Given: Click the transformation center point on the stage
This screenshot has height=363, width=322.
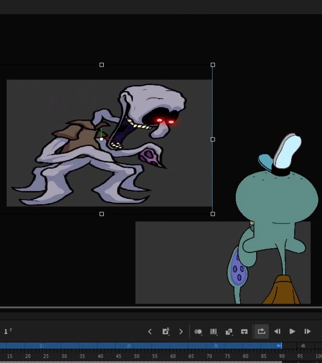Looking at the screenshot, I should (101, 139).
